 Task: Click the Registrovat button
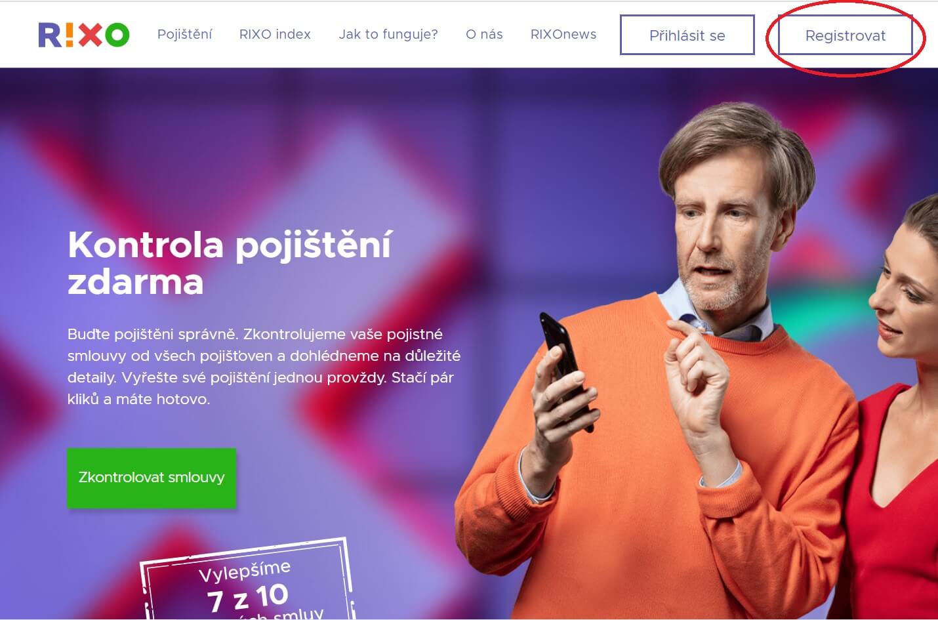[846, 35]
